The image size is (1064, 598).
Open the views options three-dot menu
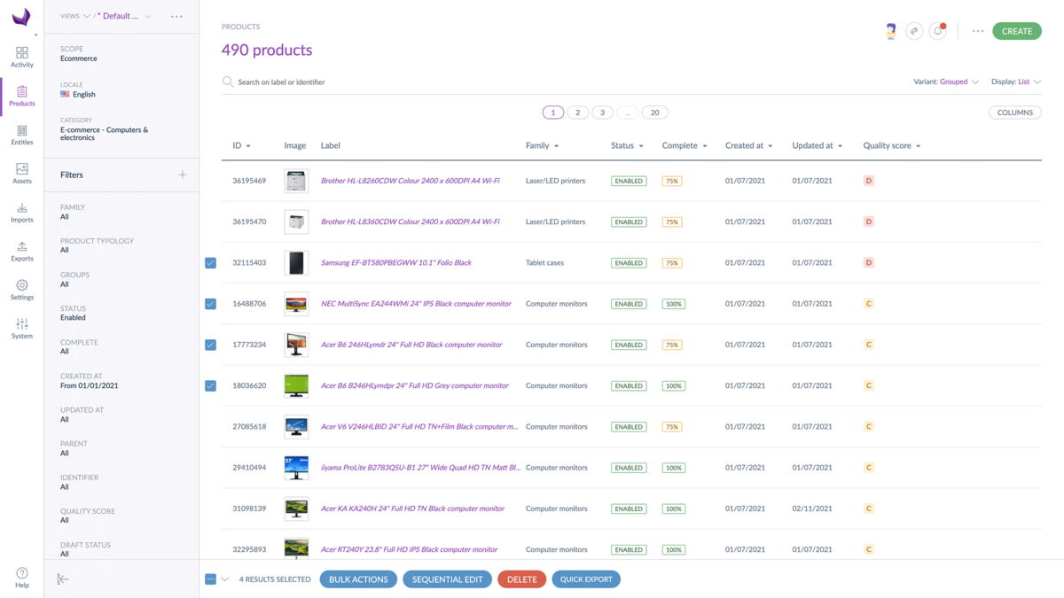(x=176, y=16)
